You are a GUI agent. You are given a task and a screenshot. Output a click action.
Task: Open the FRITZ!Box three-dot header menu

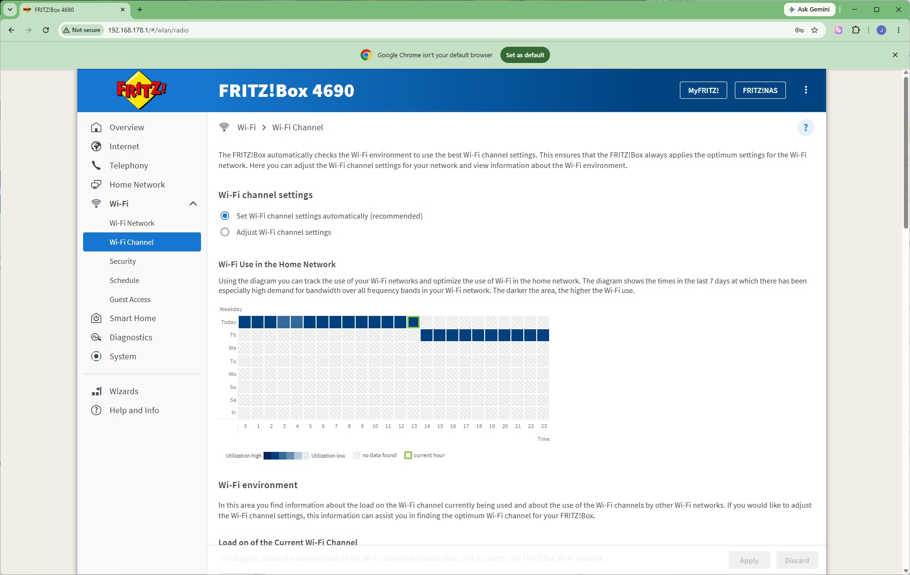pos(806,90)
